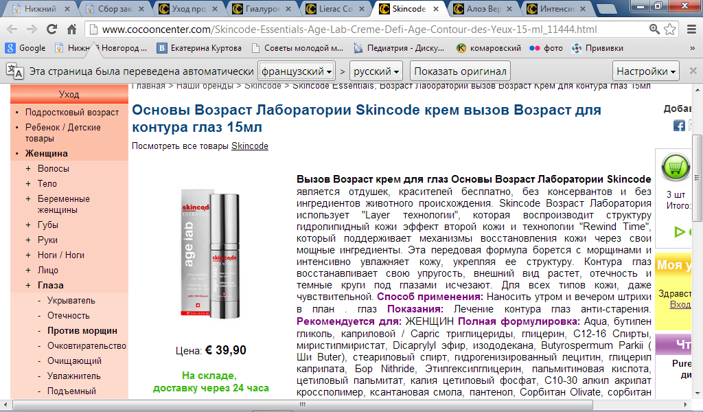703x412 pixels.
Task: Switch to the Сбор зак tab
Action: click(115, 8)
